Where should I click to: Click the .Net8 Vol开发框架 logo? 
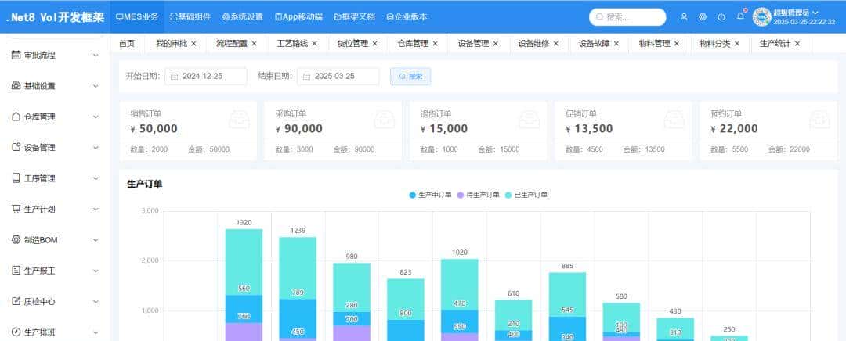55,16
